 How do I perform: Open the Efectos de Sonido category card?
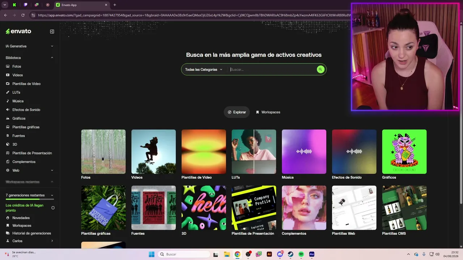click(x=354, y=155)
